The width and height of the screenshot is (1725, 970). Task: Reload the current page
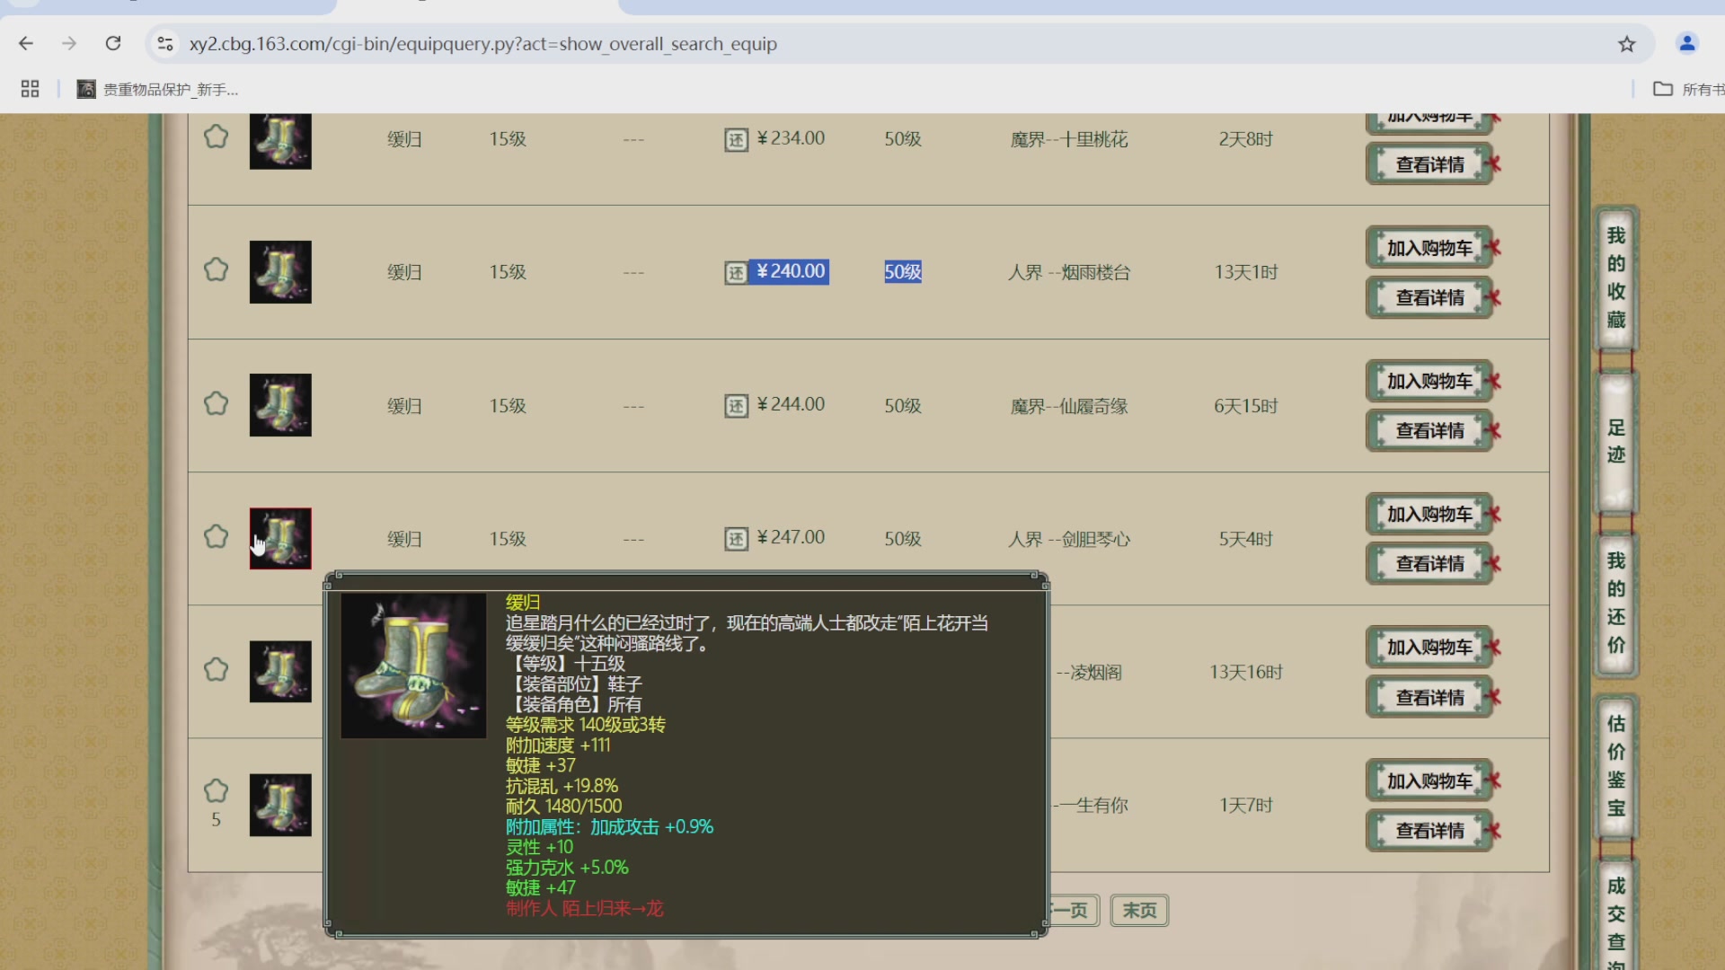tap(113, 43)
